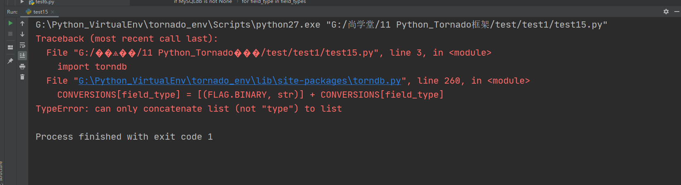Jump up the stack trace with up arrow
The image size is (681, 185).
pyautogui.click(x=22, y=23)
